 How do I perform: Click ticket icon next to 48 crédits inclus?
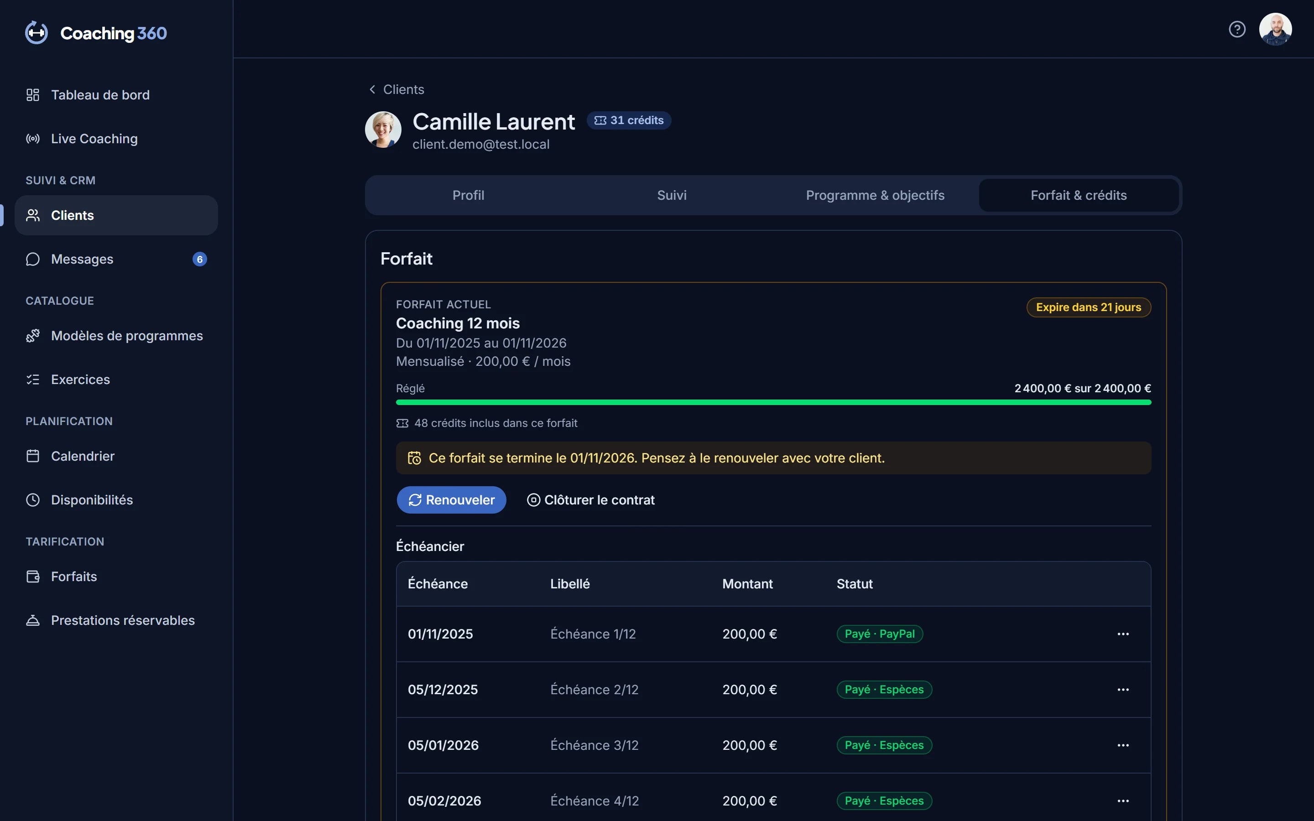click(x=402, y=424)
